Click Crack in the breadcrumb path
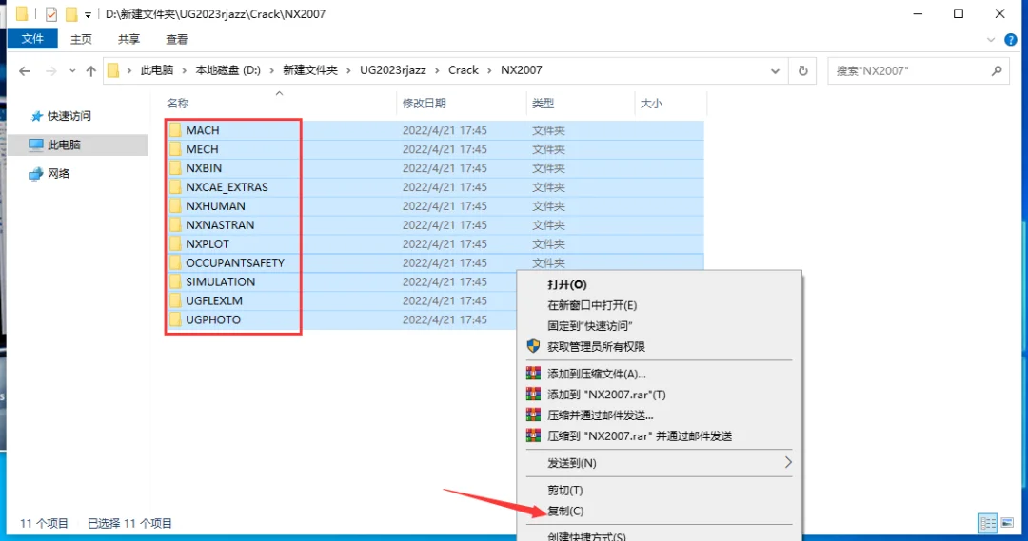This screenshot has height=541, width=1028. coord(463,70)
